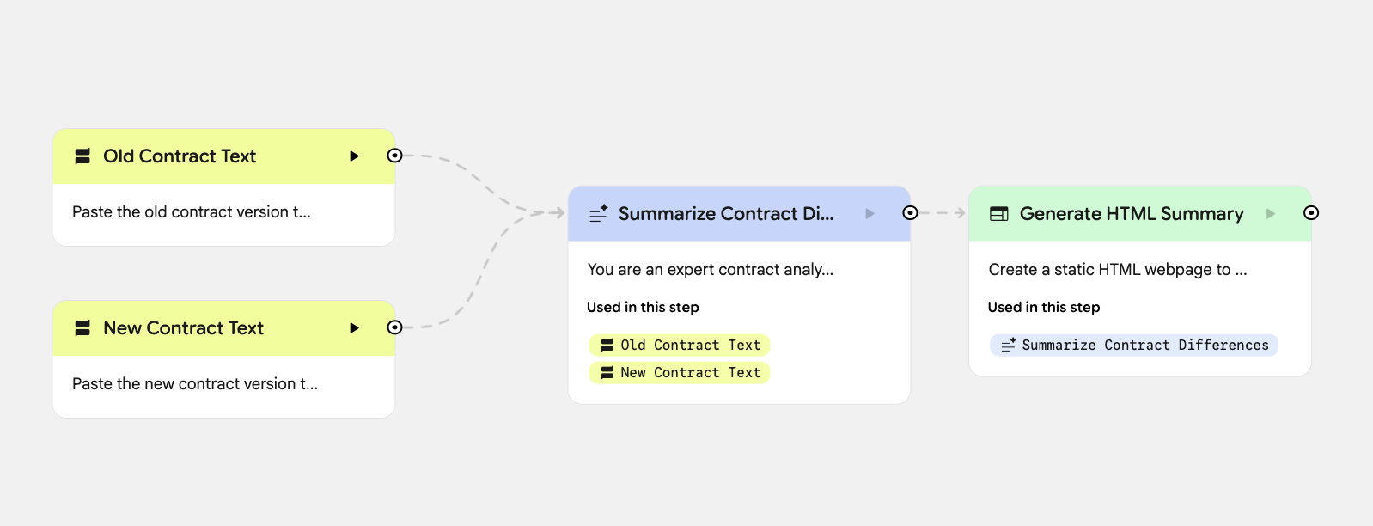Open the 'You are an expert contract analy...' prompt
1373x526 pixels.
point(710,270)
